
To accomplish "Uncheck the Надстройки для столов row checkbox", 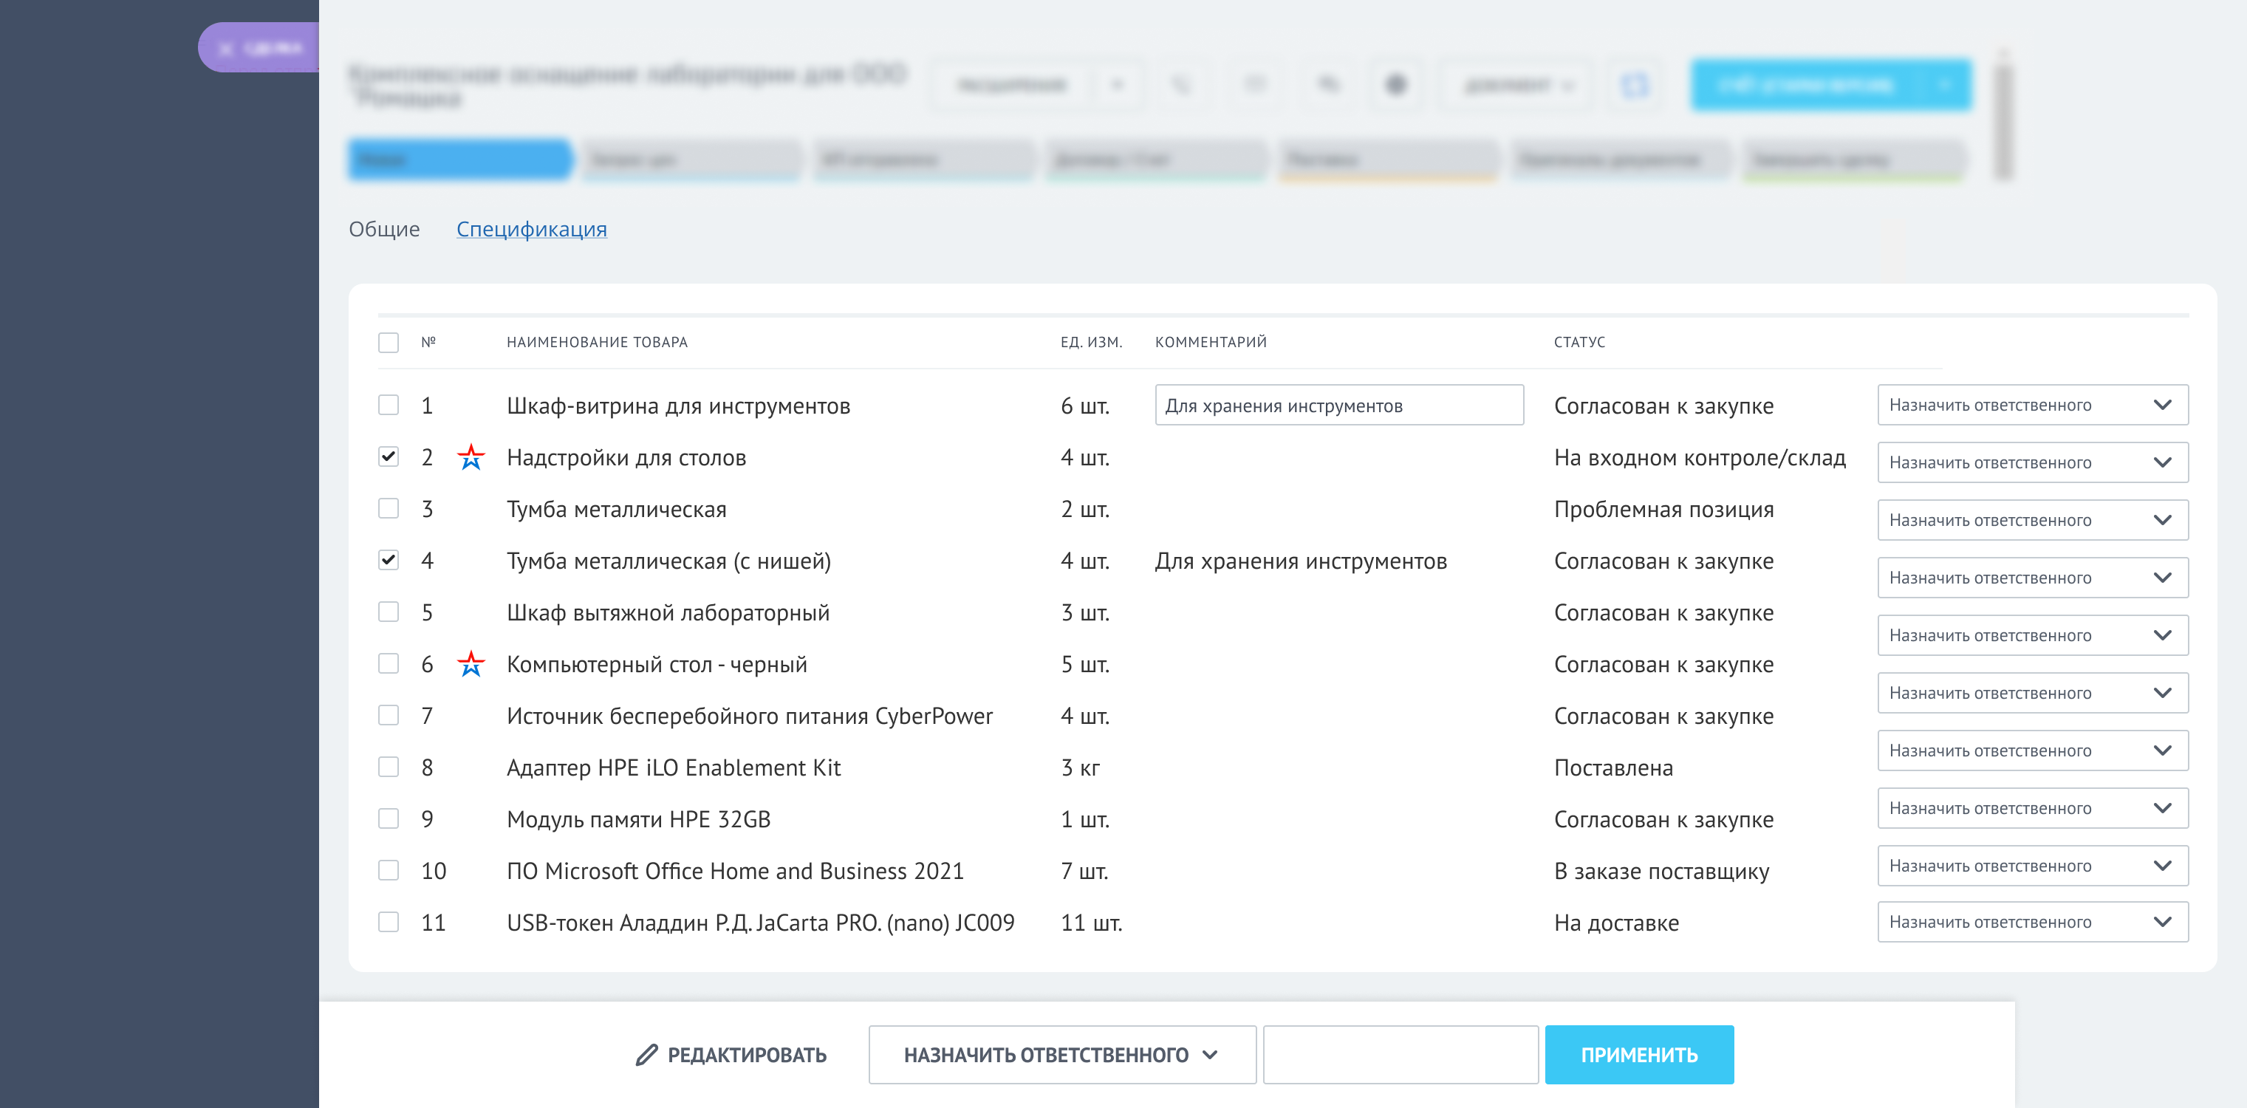I will click(389, 456).
